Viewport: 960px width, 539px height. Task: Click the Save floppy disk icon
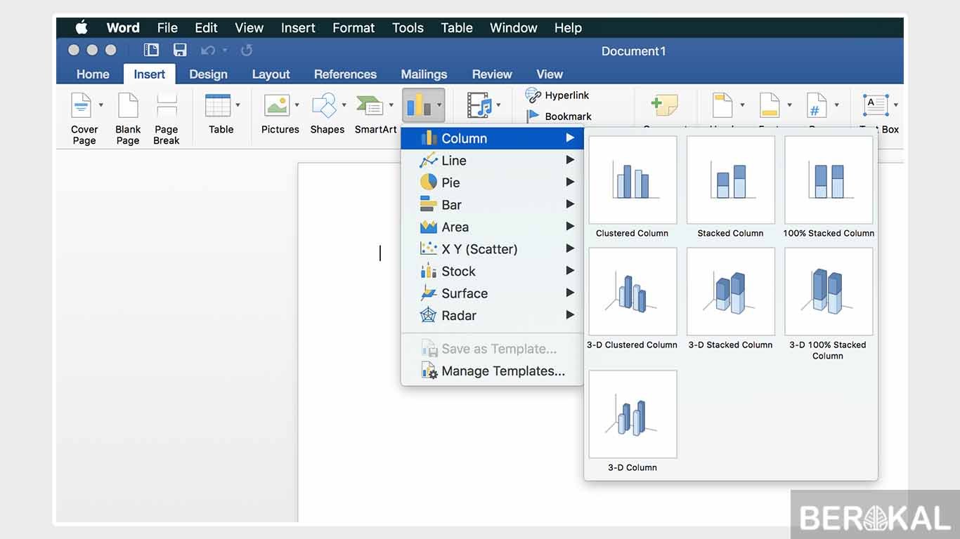pos(180,50)
